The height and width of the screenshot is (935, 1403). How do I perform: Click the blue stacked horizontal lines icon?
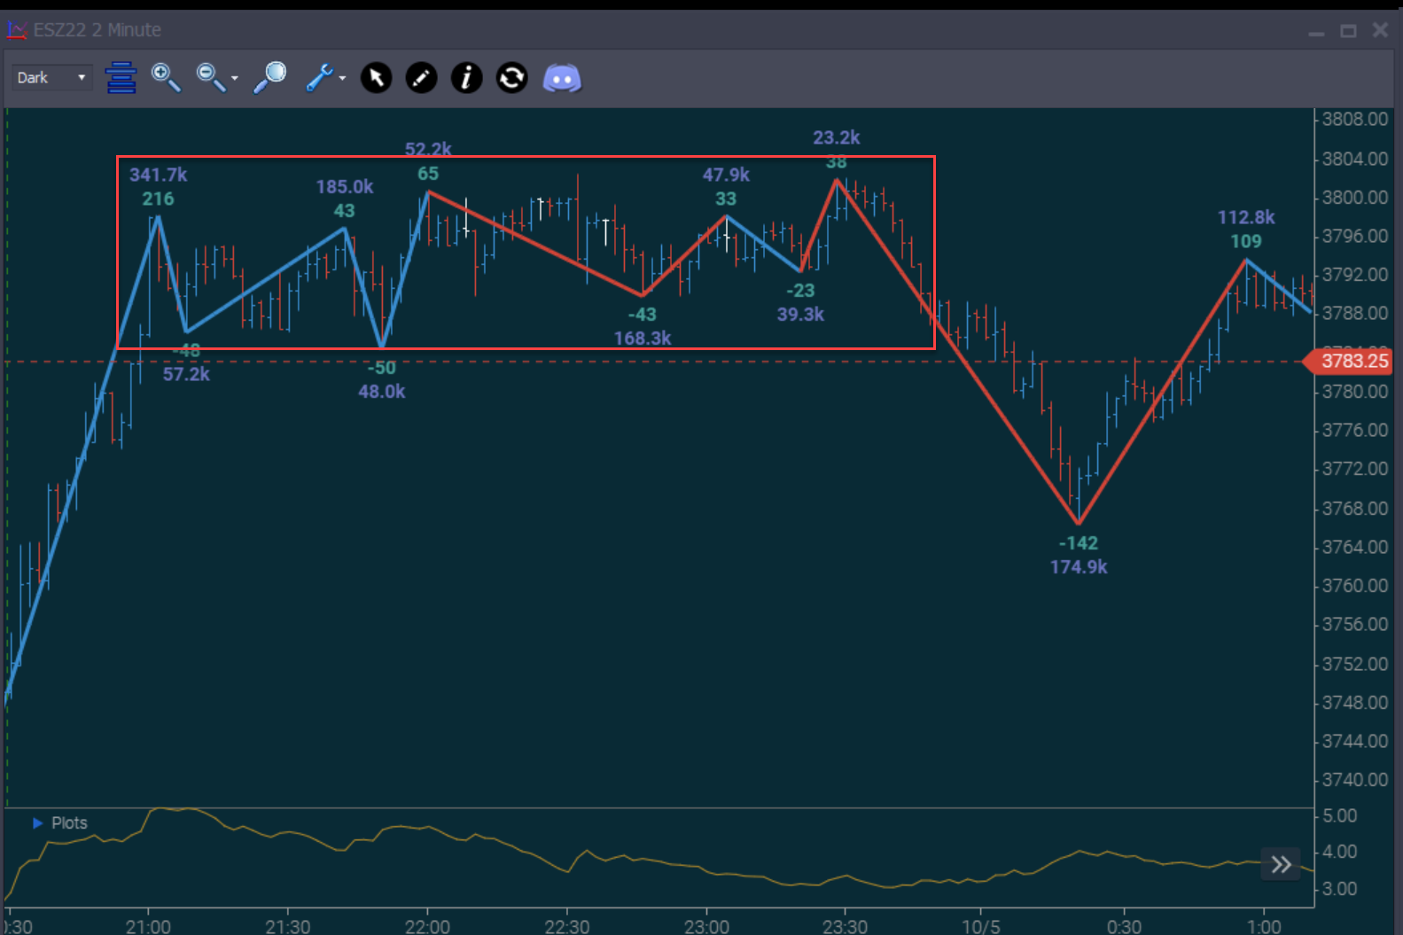(121, 78)
